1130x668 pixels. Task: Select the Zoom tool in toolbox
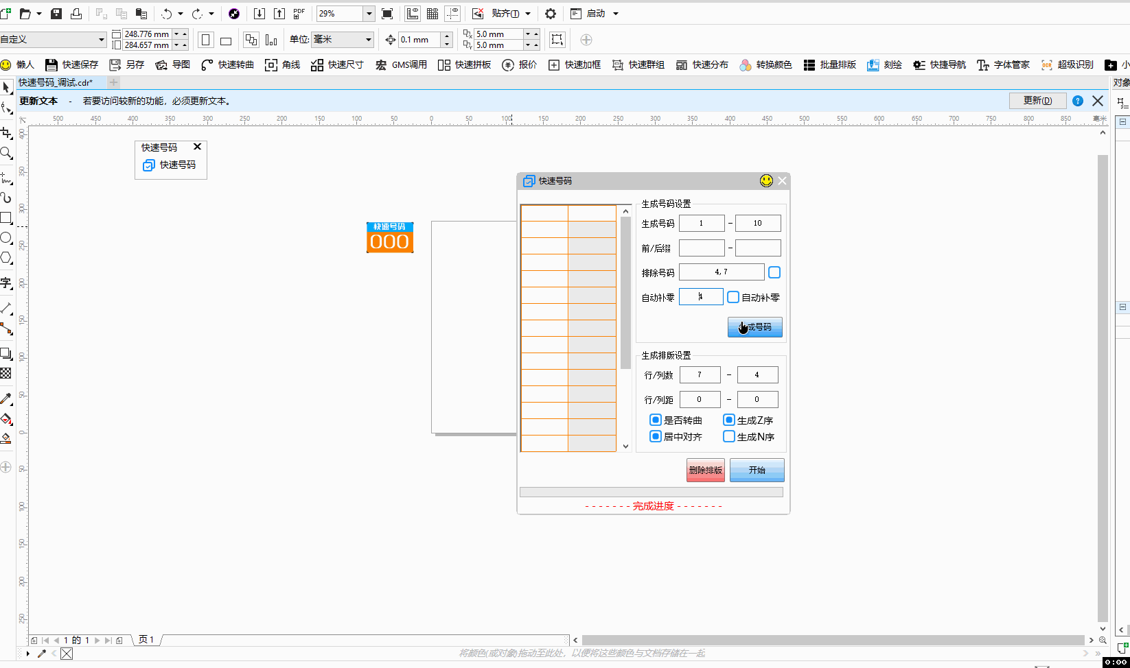pos(6,153)
